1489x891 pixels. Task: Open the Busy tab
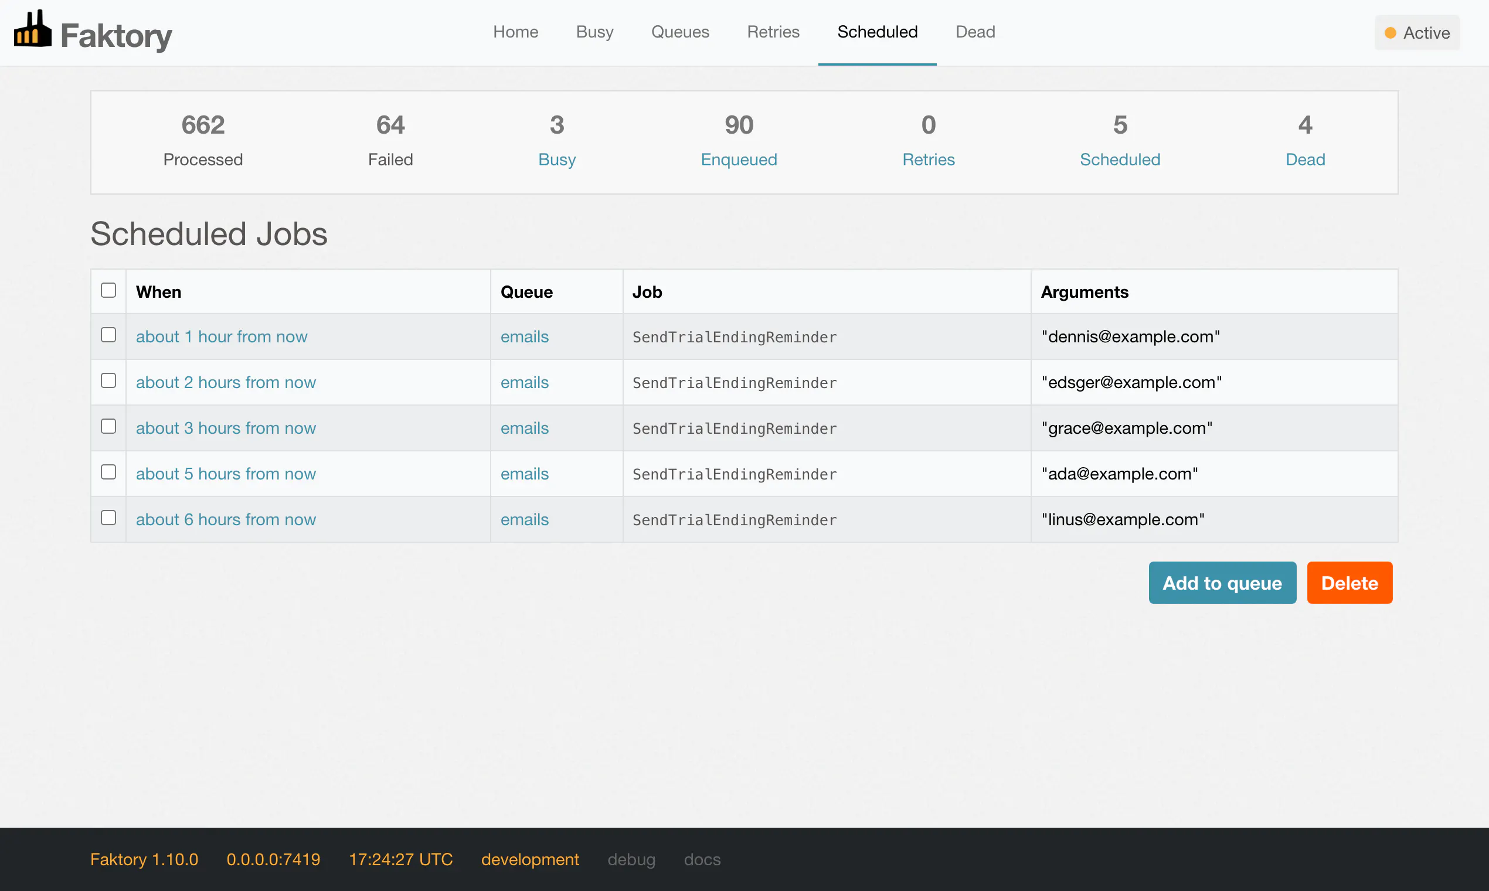594,32
